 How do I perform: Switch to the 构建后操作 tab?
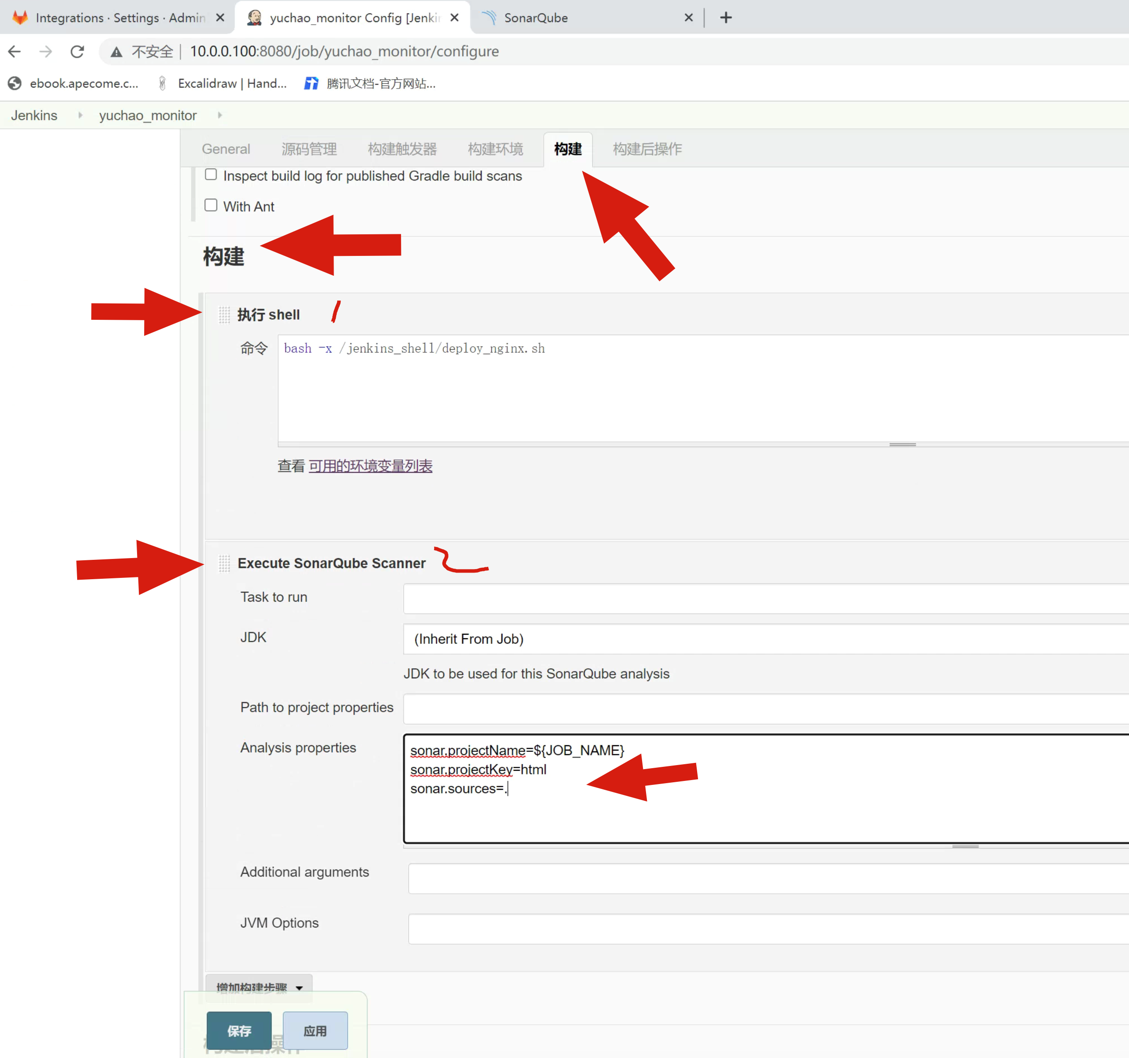point(647,149)
